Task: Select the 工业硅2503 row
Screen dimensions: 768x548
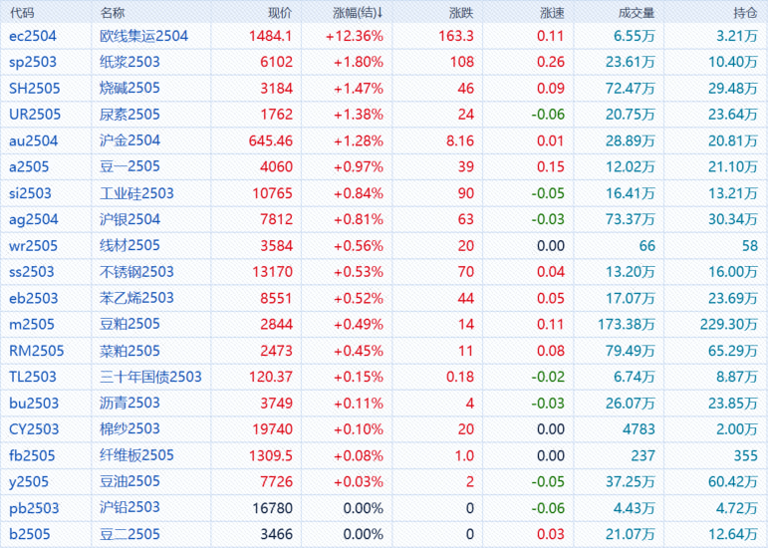Action: tap(137, 192)
